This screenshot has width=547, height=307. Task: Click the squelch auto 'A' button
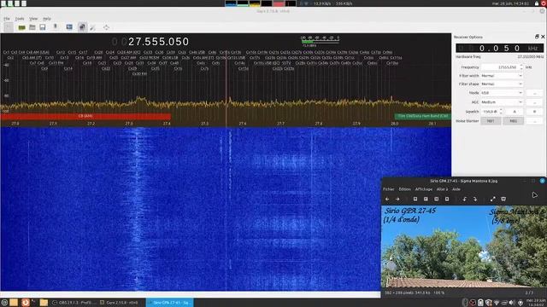[x=515, y=112]
